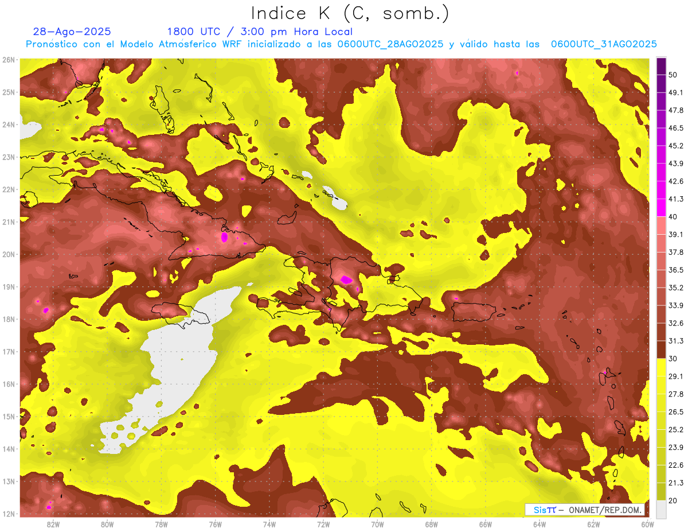Image resolution: width=688 pixels, height=532 pixels.
Task: Click the "23.9" colorbar value
Action: [677, 447]
